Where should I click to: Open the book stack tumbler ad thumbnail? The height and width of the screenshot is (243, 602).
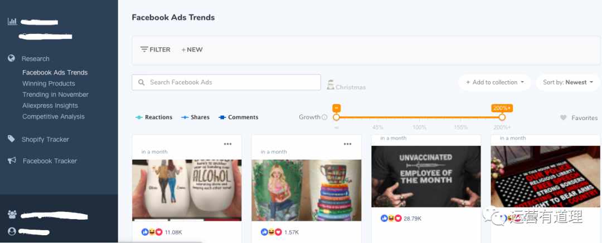pos(307,190)
